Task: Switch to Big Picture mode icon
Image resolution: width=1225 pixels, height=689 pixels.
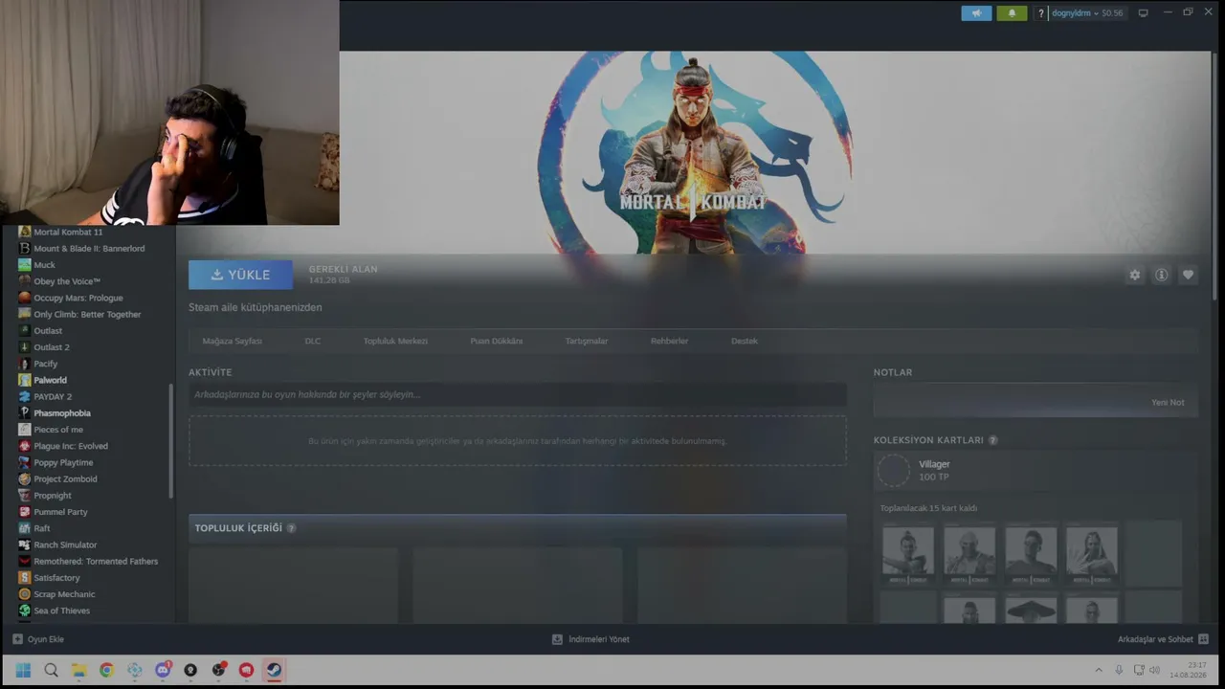Action: [x=1143, y=13]
